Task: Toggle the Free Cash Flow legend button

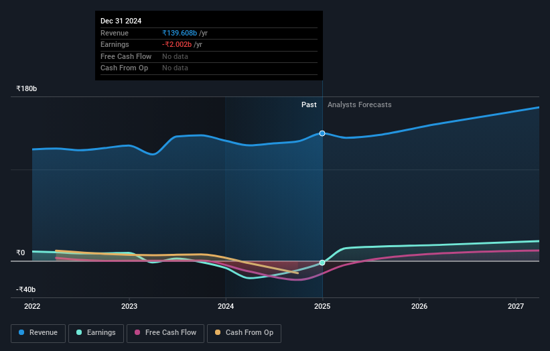Action: (165, 333)
